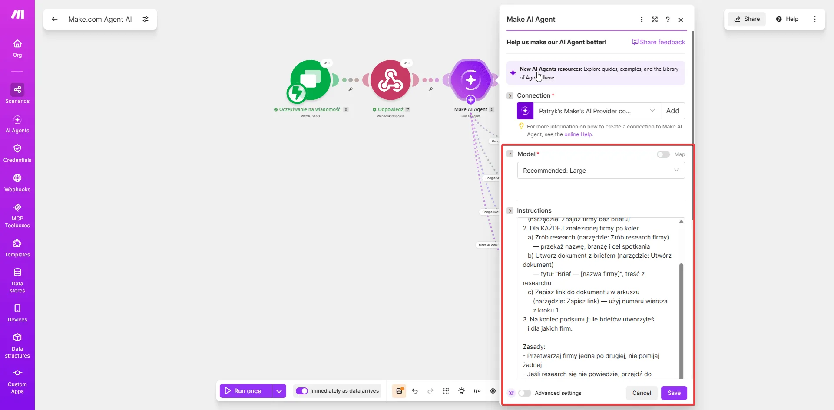This screenshot has height=410, width=834.
Task: Open the Connection dropdown list
Action: click(597, 111)
